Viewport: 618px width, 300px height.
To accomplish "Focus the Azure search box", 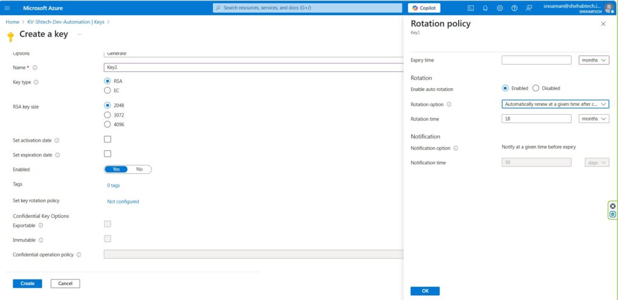I will click(308, 8).
